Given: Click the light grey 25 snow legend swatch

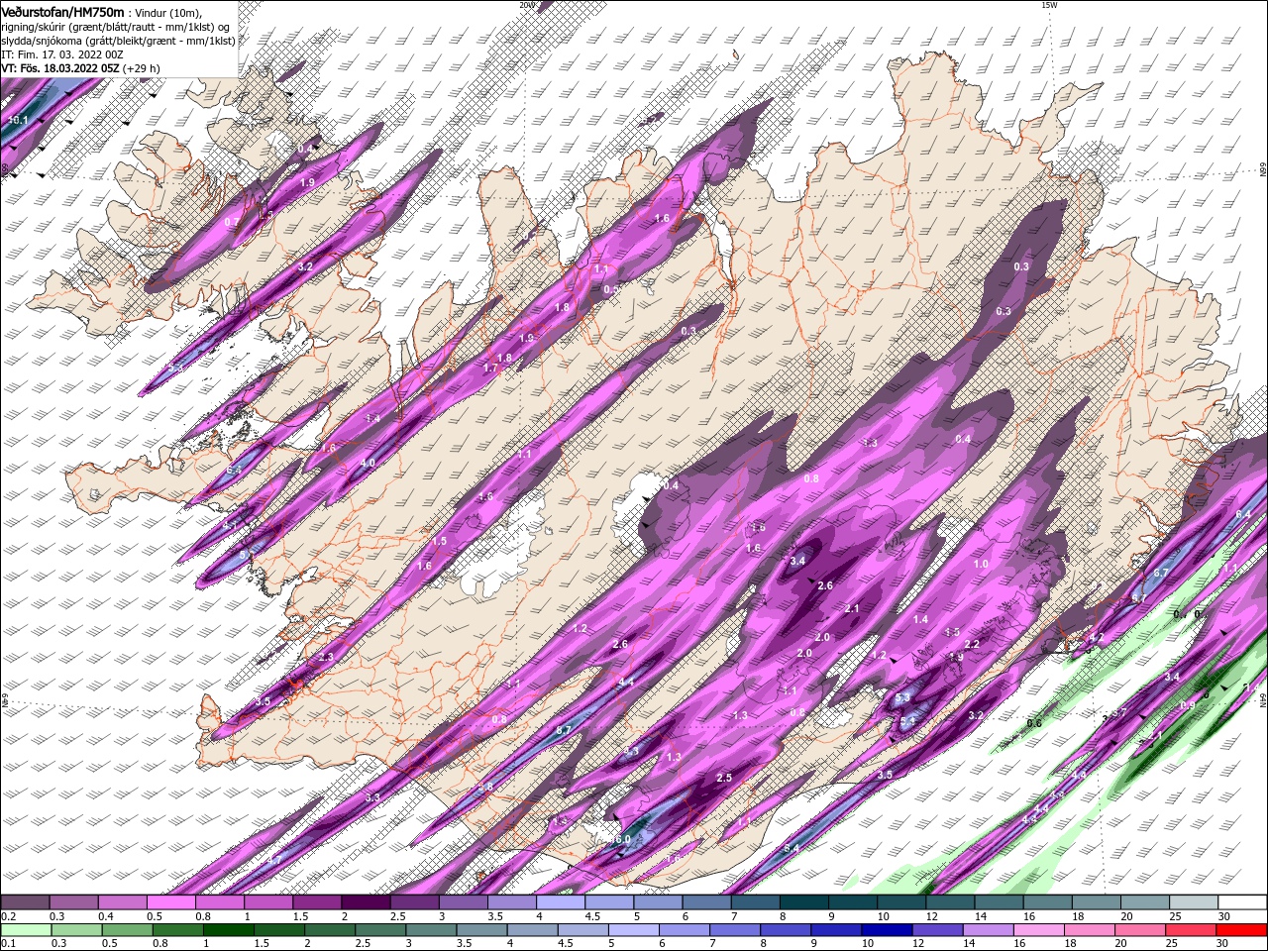Looking at the screenshot, I should 1194,902.
